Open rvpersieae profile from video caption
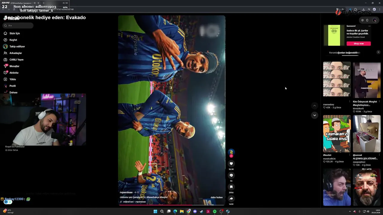The width and height of the screenshot is (383, 215). [x=126, y=193]
